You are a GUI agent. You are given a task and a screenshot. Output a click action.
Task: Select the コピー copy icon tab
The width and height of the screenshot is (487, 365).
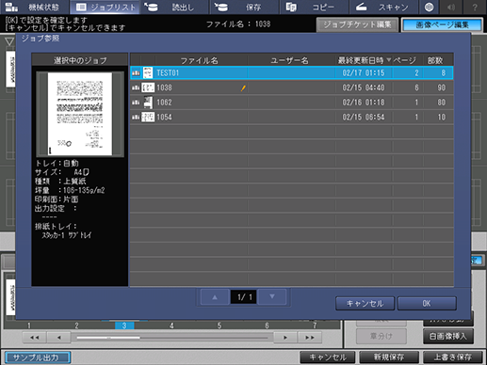point(314,7)
